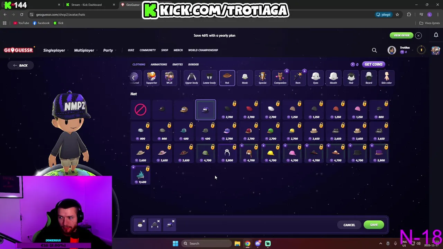Choose the pink sun hat priced 3,650
Viewport: 443px width, 249px height.
(x=162, y=153)
